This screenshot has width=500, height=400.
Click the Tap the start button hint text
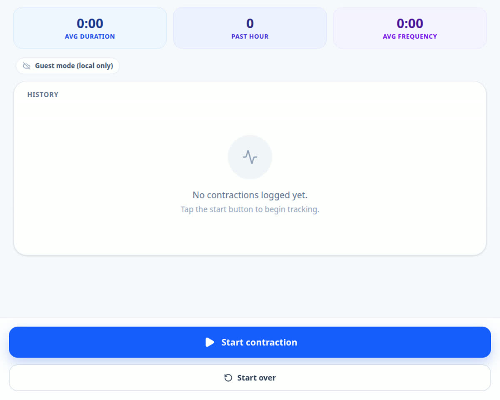[x=250, y=209]
